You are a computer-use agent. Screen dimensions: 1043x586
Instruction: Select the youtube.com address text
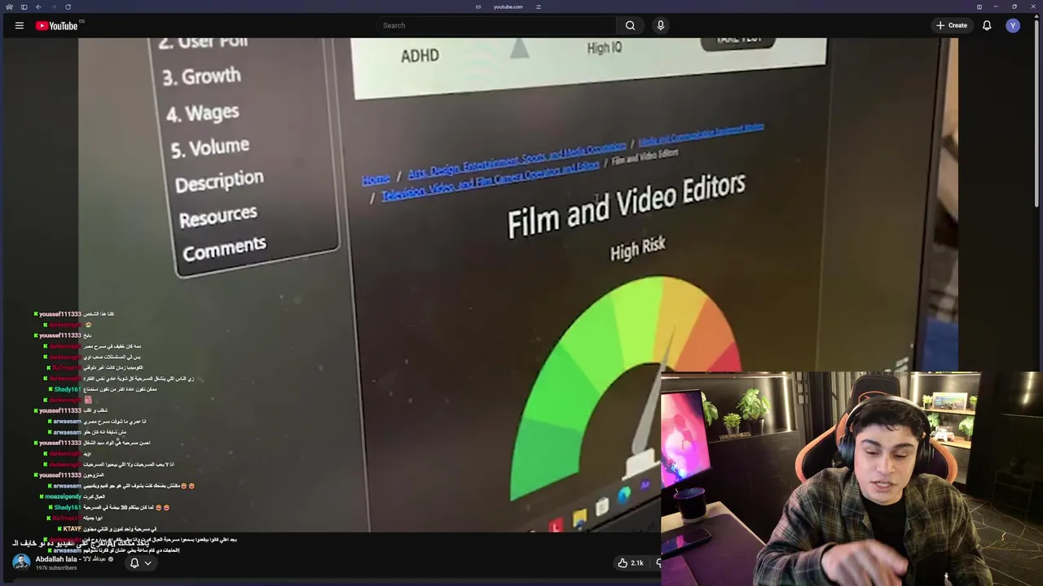pos(508,7)
